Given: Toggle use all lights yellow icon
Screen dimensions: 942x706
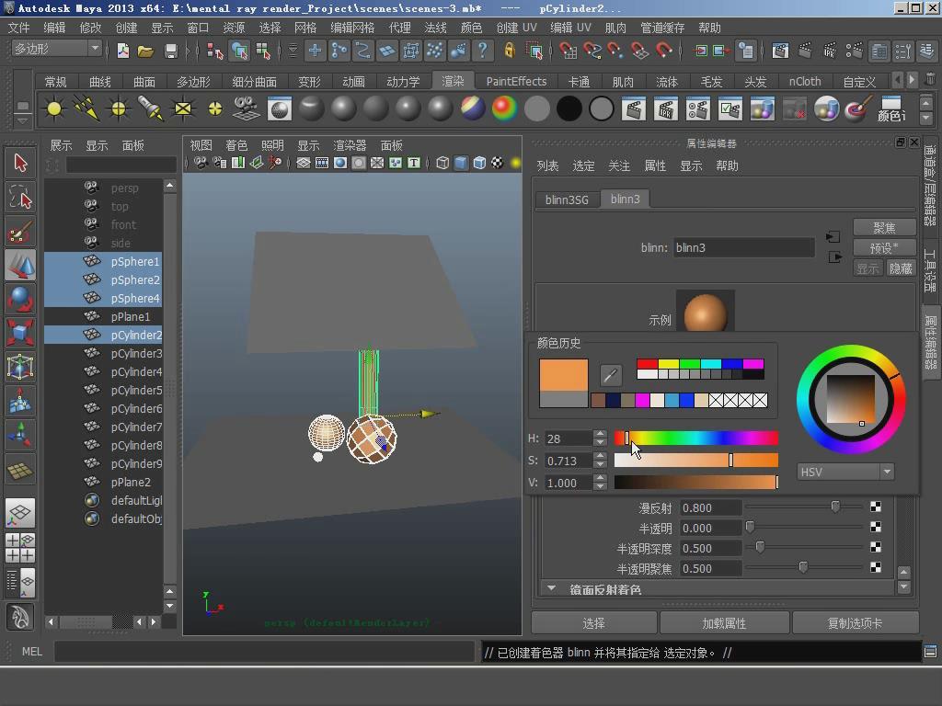Looking at the screenshot, I should click(x=515, y=163).
